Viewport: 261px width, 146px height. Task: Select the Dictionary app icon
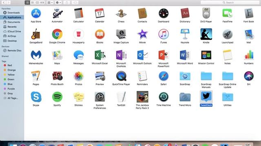(185, 13)
